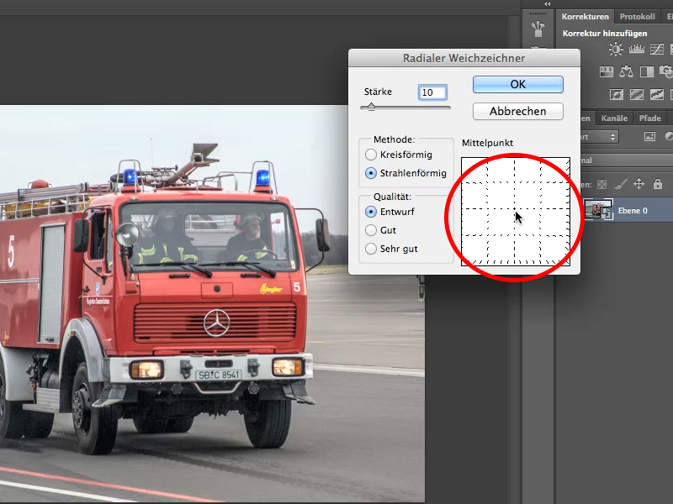Add a Brightness/Contrast adjustment
673x504 pixels.
tap(616, 49)
